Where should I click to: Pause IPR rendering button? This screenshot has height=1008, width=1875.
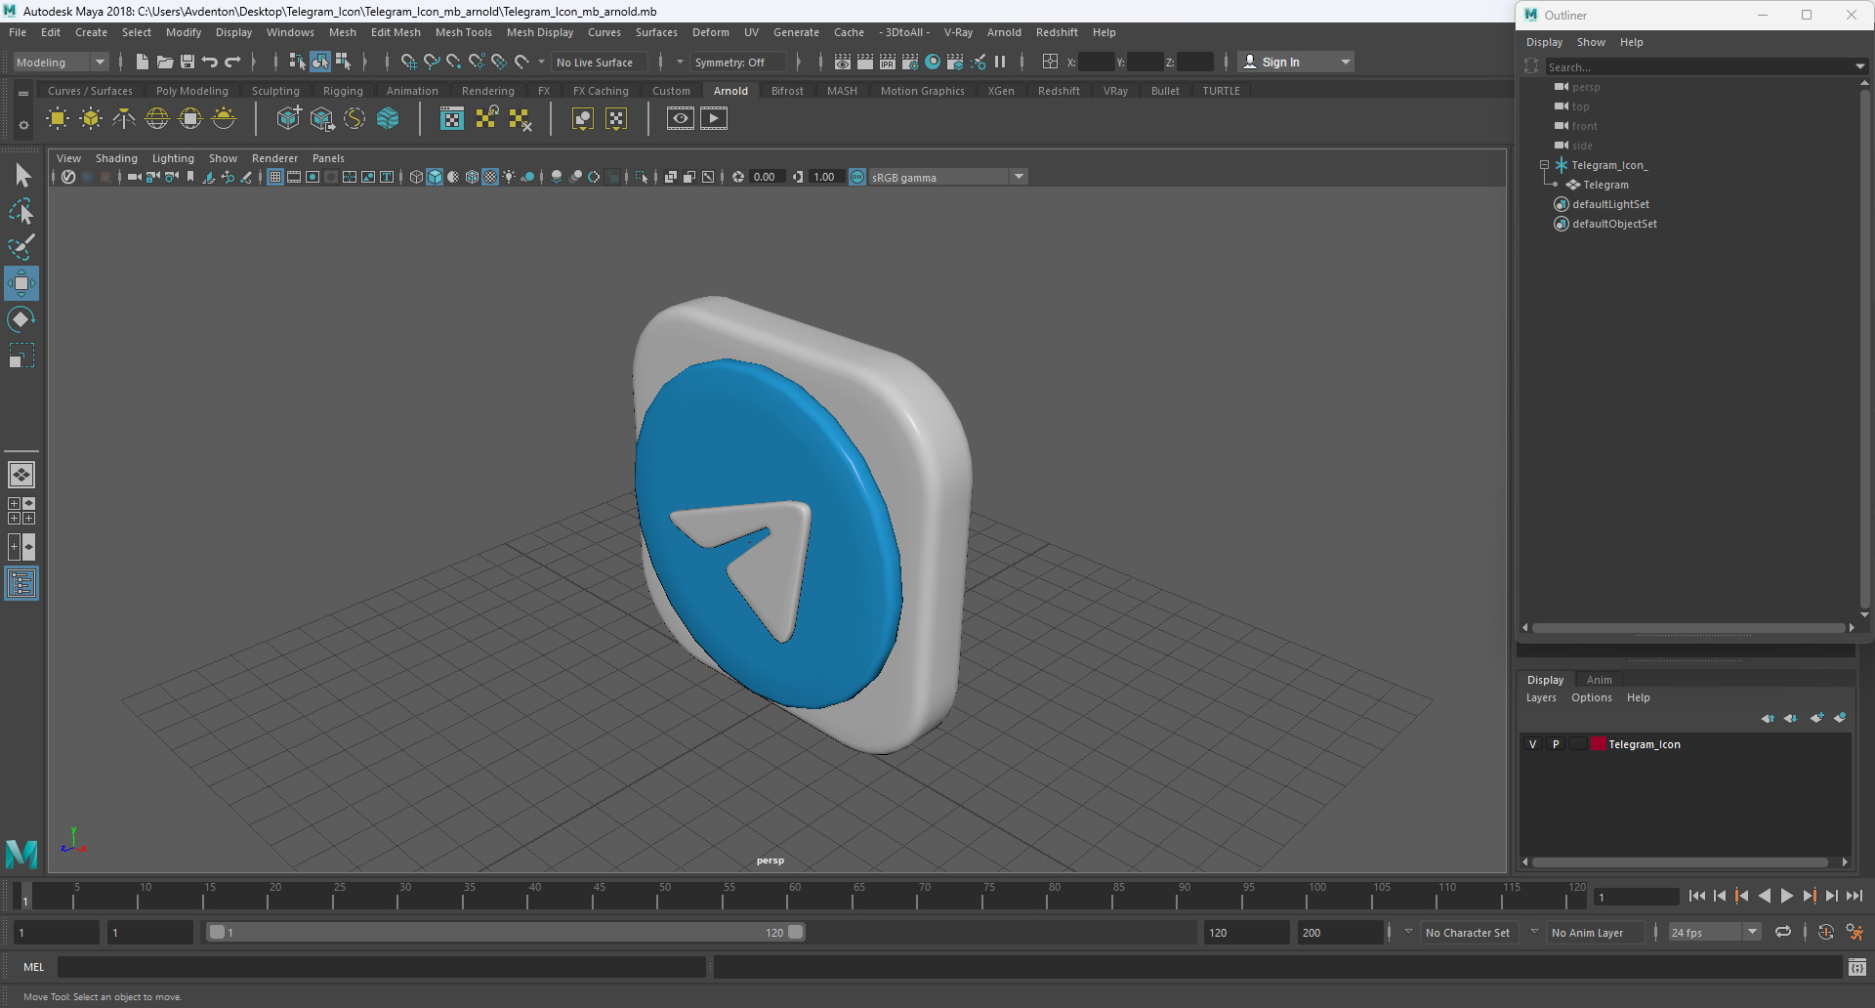(x=1000, y=62)
